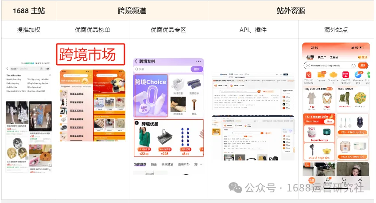Click upper API plugin website screenshot
Image resolution: width=376 pixels, height=203 pixels.
253,91
